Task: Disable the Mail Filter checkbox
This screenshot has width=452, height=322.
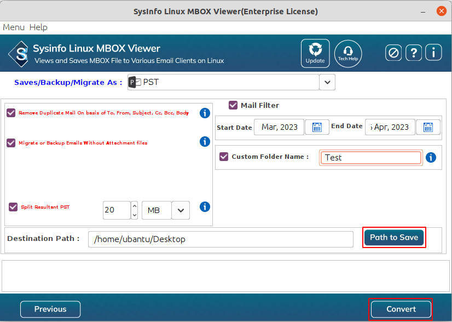Action: [x=233, y=105]
